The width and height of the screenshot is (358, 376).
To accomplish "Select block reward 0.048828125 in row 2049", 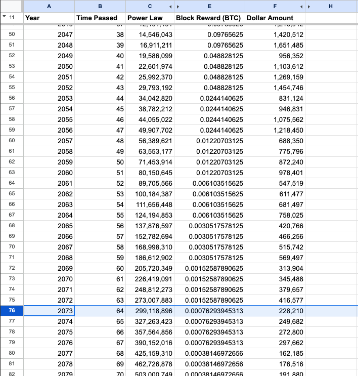I will click(x=209, y=56).
